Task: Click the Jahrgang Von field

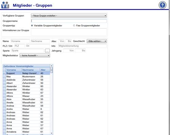Action: [x=69, y=51]
